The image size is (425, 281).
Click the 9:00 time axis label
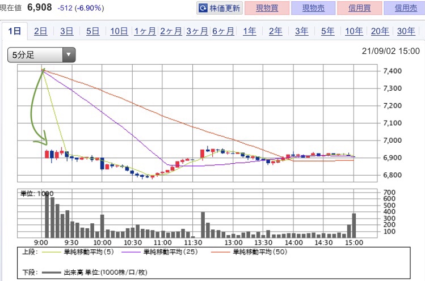click(x=41, y=242)
